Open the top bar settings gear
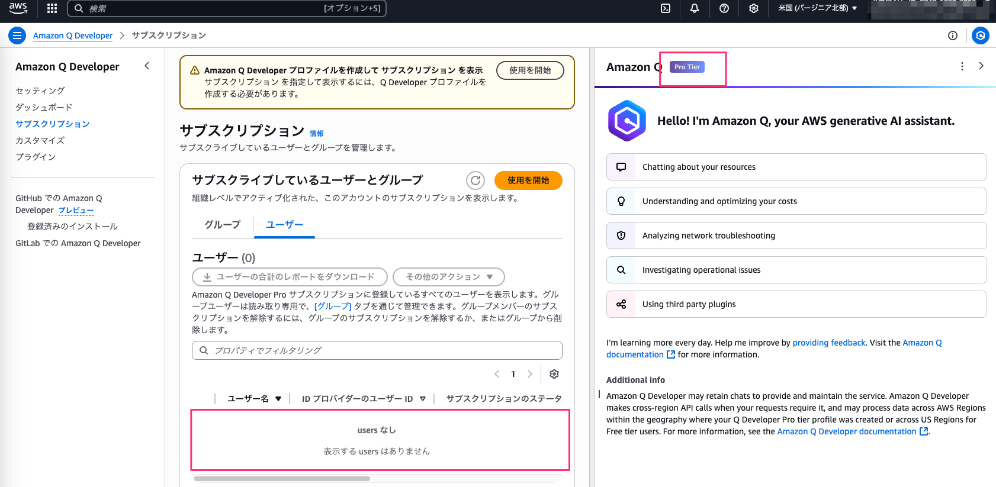The width and height of the screenshot is (996, 487). [754, 8]
